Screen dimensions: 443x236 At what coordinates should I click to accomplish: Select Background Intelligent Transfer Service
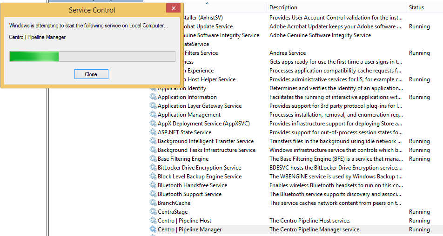point(206,141)
